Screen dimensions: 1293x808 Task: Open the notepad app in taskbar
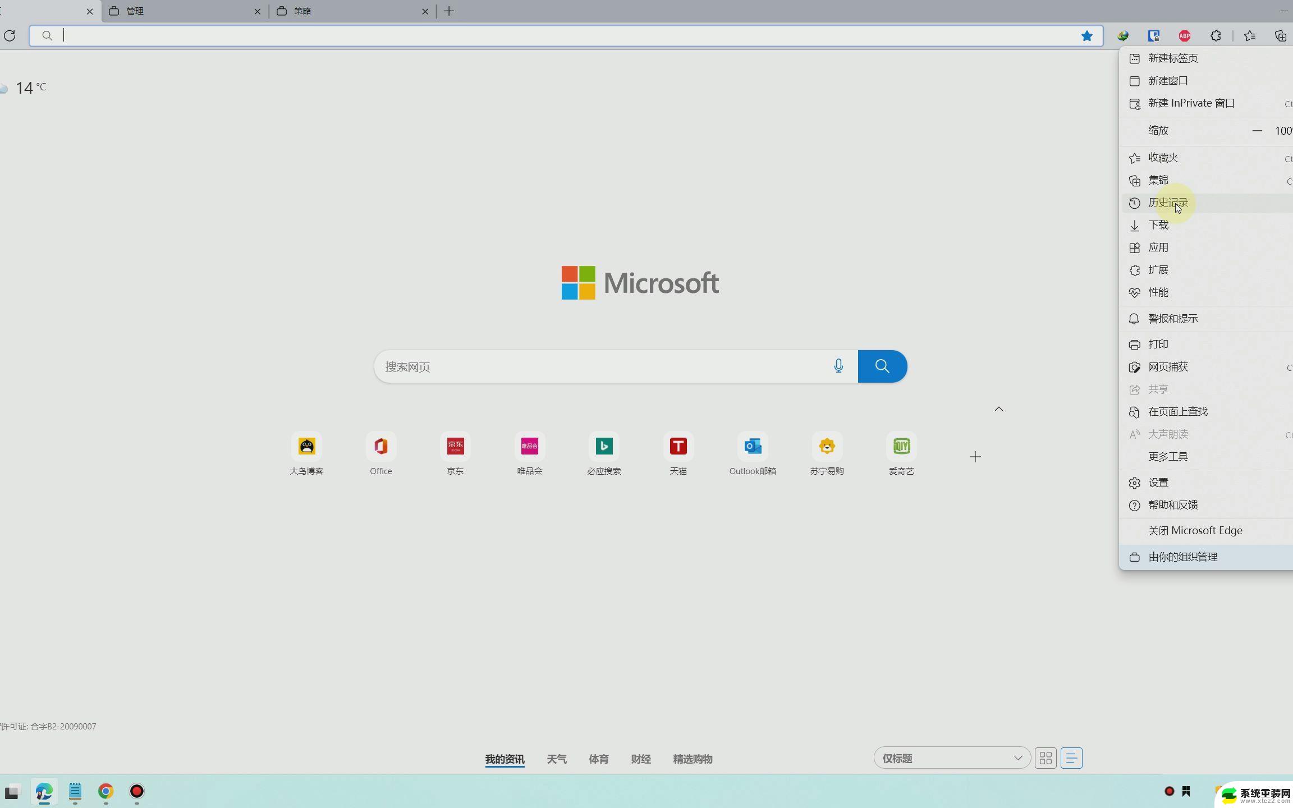75,792
